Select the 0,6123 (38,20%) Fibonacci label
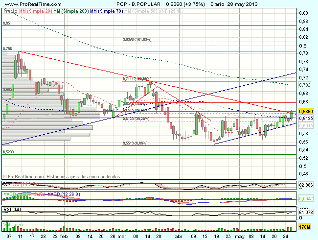The image size is (318, 240). coord(135,119)
